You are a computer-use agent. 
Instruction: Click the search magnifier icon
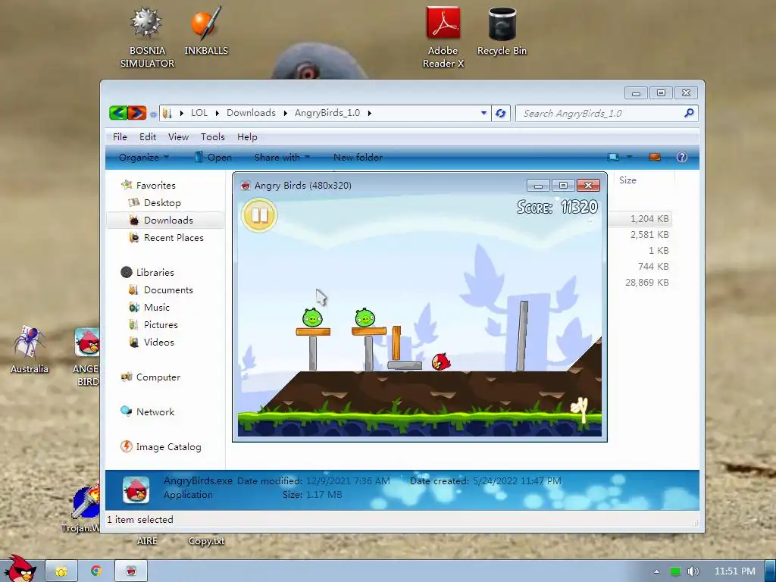pyautogui.click(x=688, y=114)
